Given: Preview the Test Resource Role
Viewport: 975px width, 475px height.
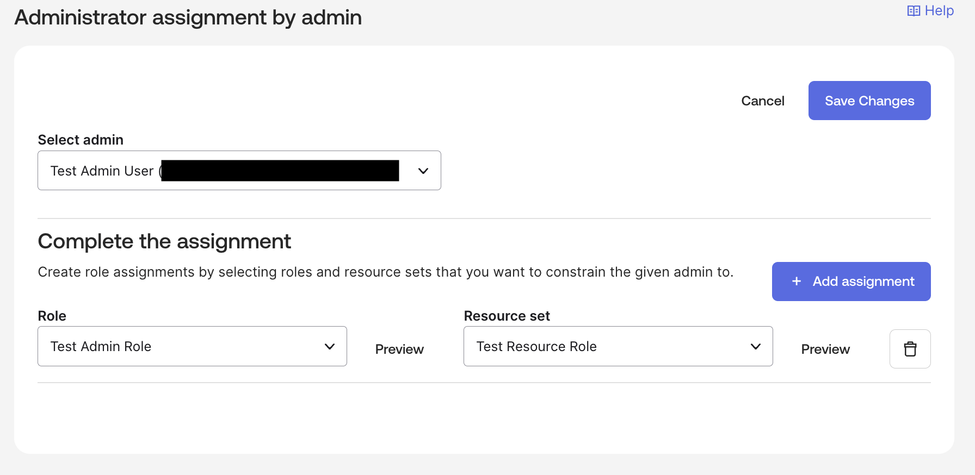Looking at the screenshot, I should coord(825,349).
